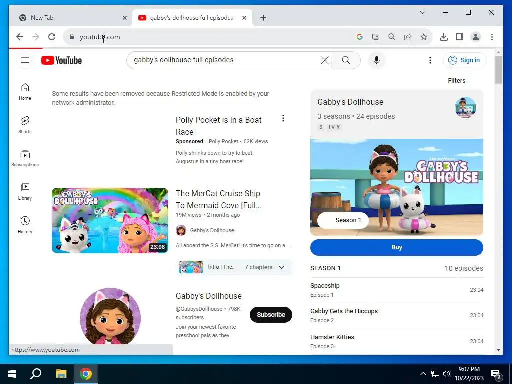
Task: Open Chrome three-dot menu
Action: point(492,37)
